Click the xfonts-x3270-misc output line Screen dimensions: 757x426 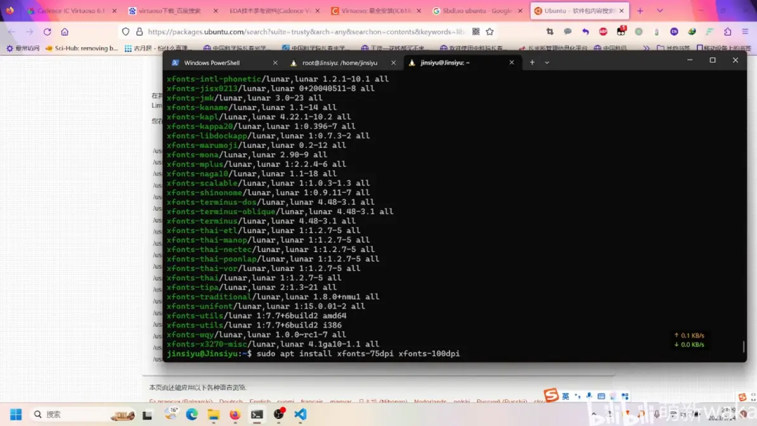pyautogui.click(x=273, y=344)
